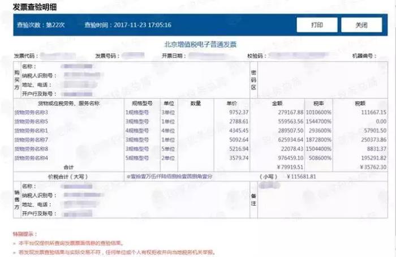This screenshot has height=257, width=396.
Task: Click the 打印 button
Action: (x=317, y=25)
